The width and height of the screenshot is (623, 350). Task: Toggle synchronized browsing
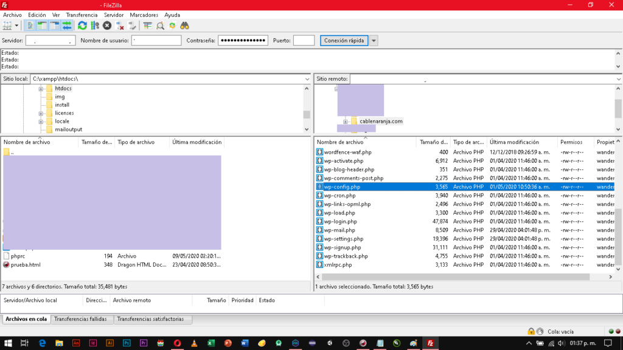point(172,26)
